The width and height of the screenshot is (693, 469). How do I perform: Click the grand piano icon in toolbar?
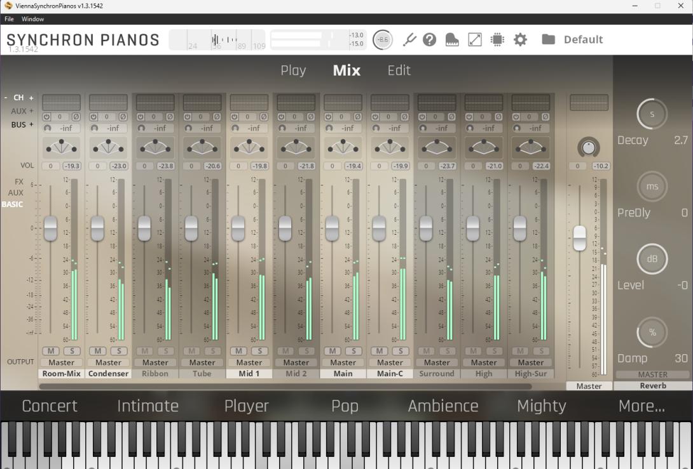tap(452, 40)
